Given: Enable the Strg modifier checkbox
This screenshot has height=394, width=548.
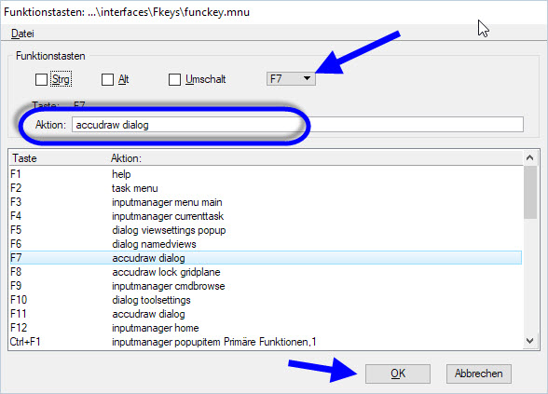Looking at the screenshot, I should pos(41,79).
